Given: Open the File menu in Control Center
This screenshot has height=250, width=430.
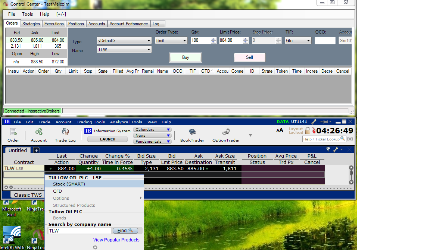Looking at the screenshot, I should [12, 14].
